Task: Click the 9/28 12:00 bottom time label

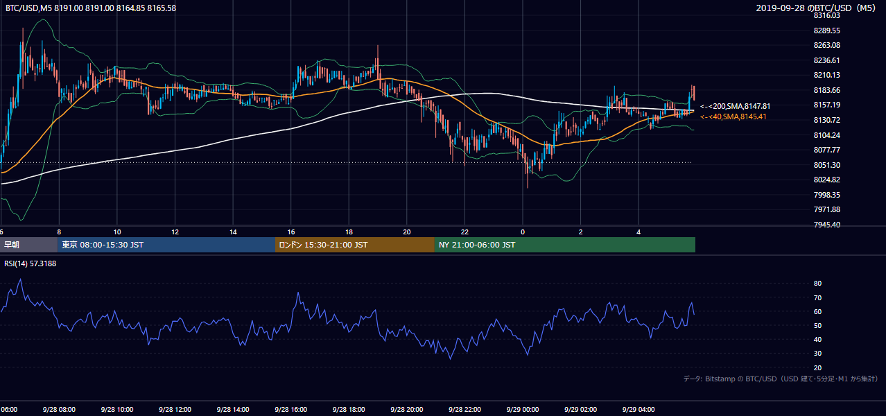Action: [x=175, y=409]
